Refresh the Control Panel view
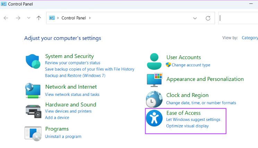Screen dimensions: 258x148 208,18
